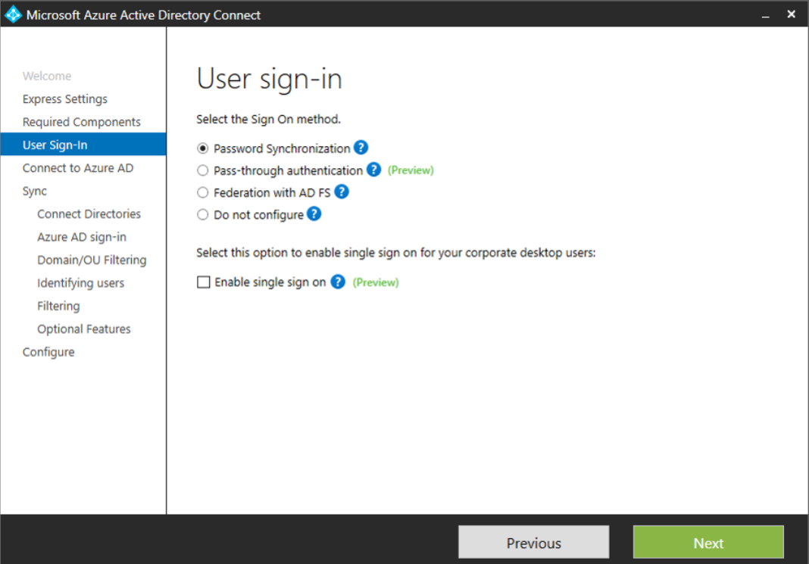809x564 pixels.
Task: Select User Sign-In step in sidebar
Action: (x=83, y=145)
